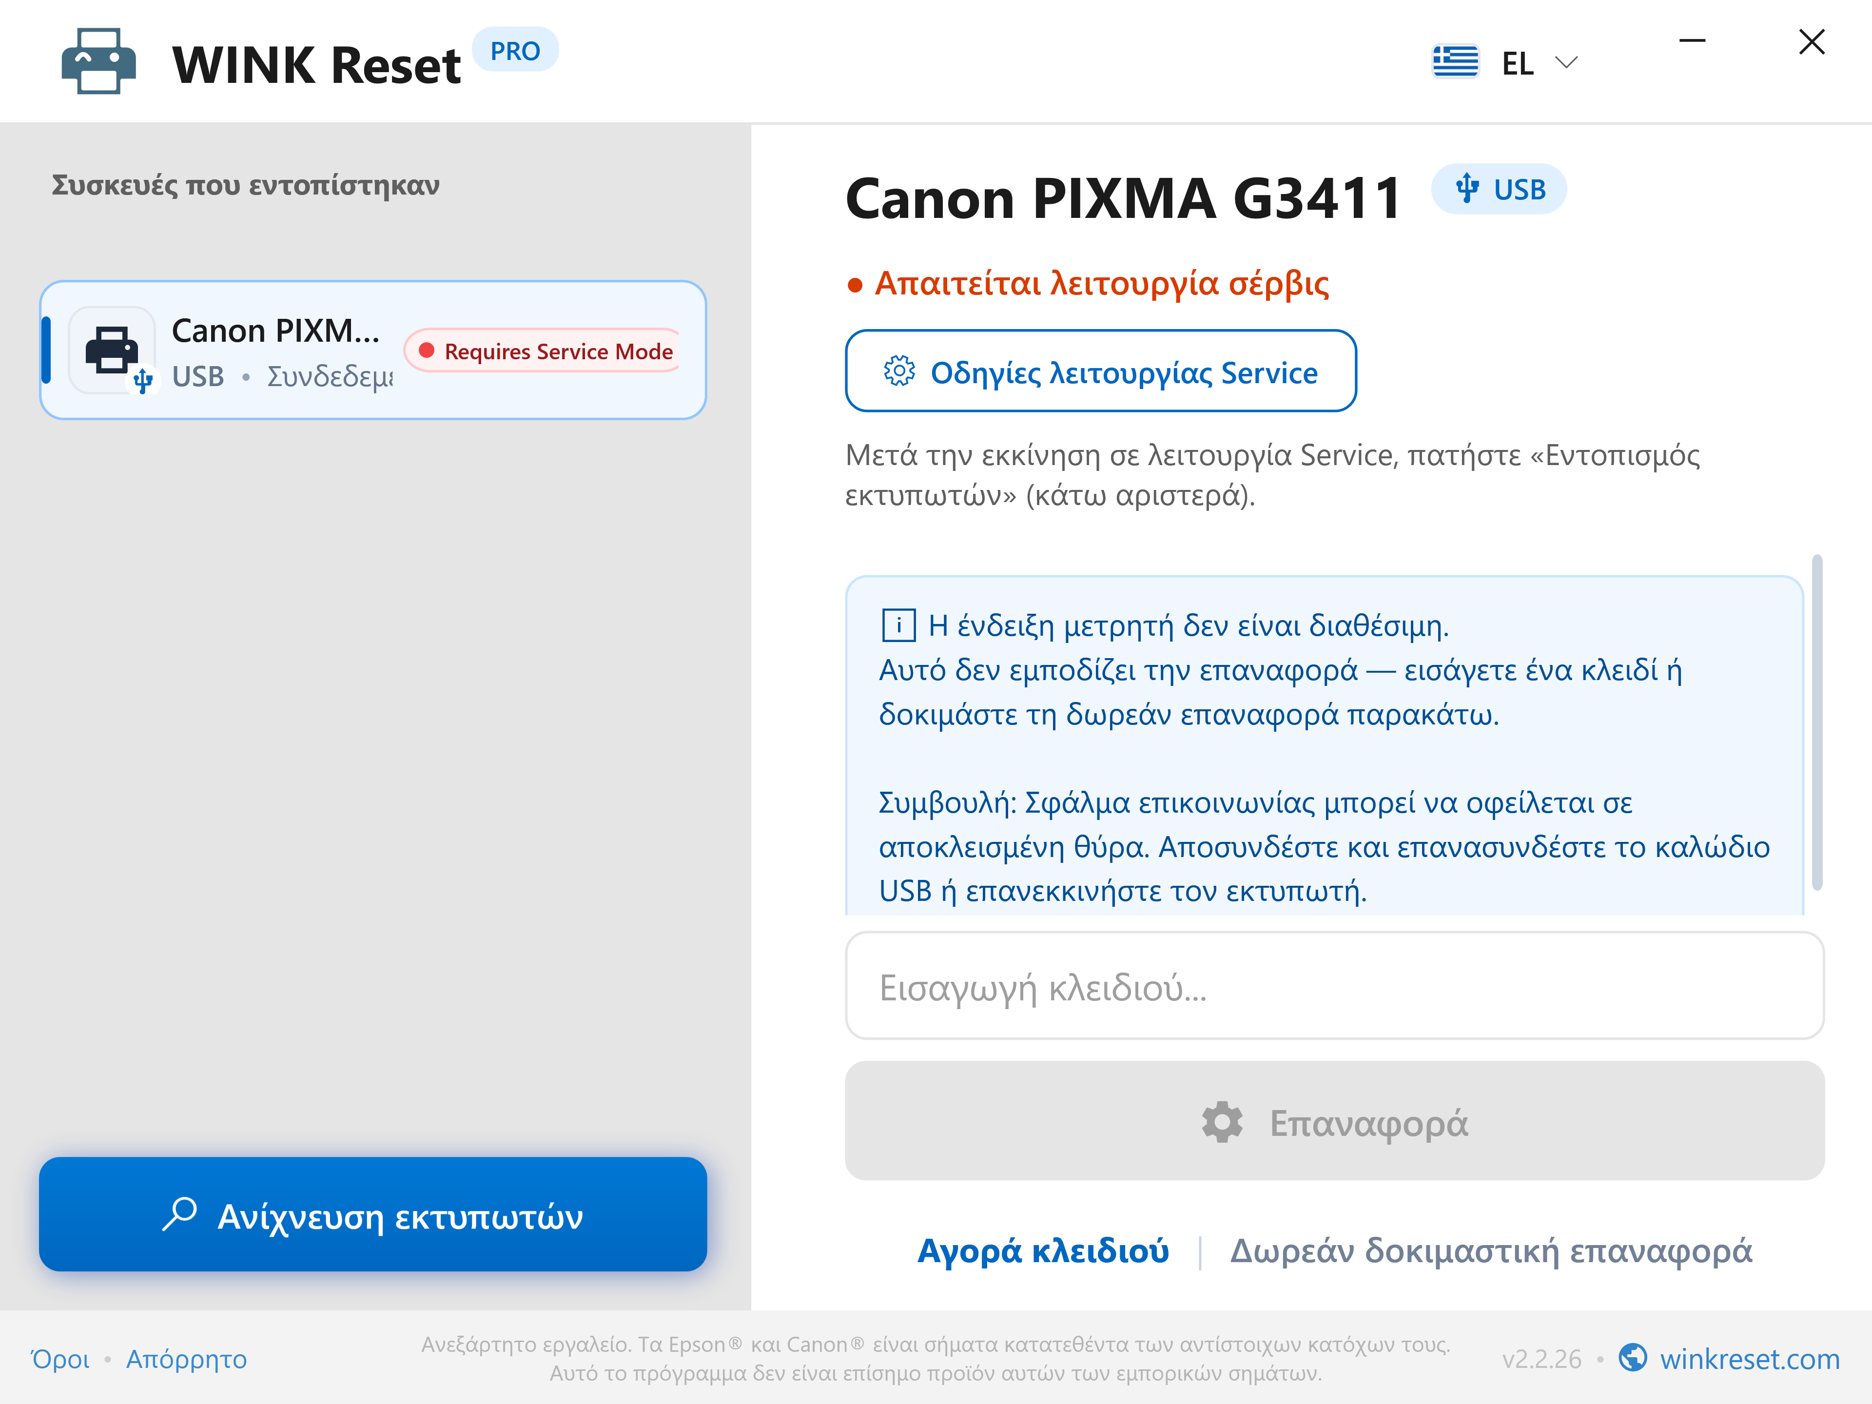Select the Canon PIXM... device card
Image resolution: width=1872 pixels, height=1404 pixels.
(x=373, y=351)
